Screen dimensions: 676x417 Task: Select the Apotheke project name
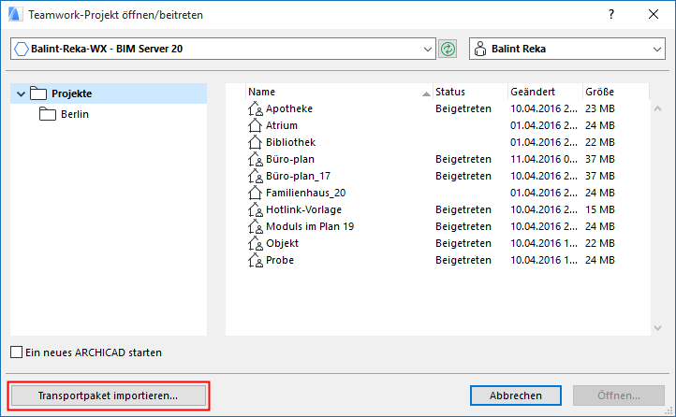[289, 108]
